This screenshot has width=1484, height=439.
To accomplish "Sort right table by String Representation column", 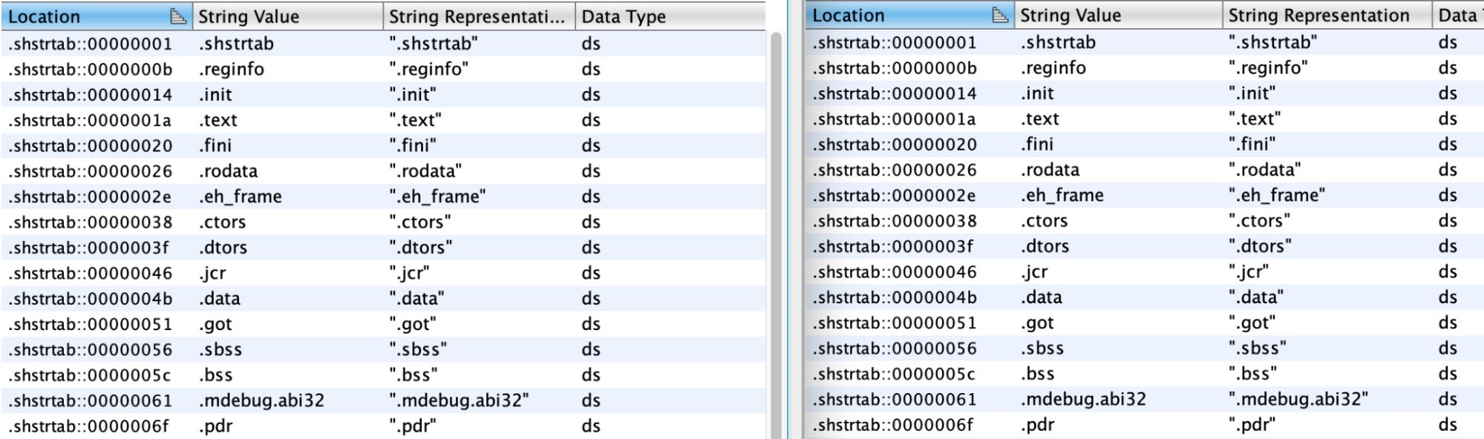I will click(x=1318, y=16).
